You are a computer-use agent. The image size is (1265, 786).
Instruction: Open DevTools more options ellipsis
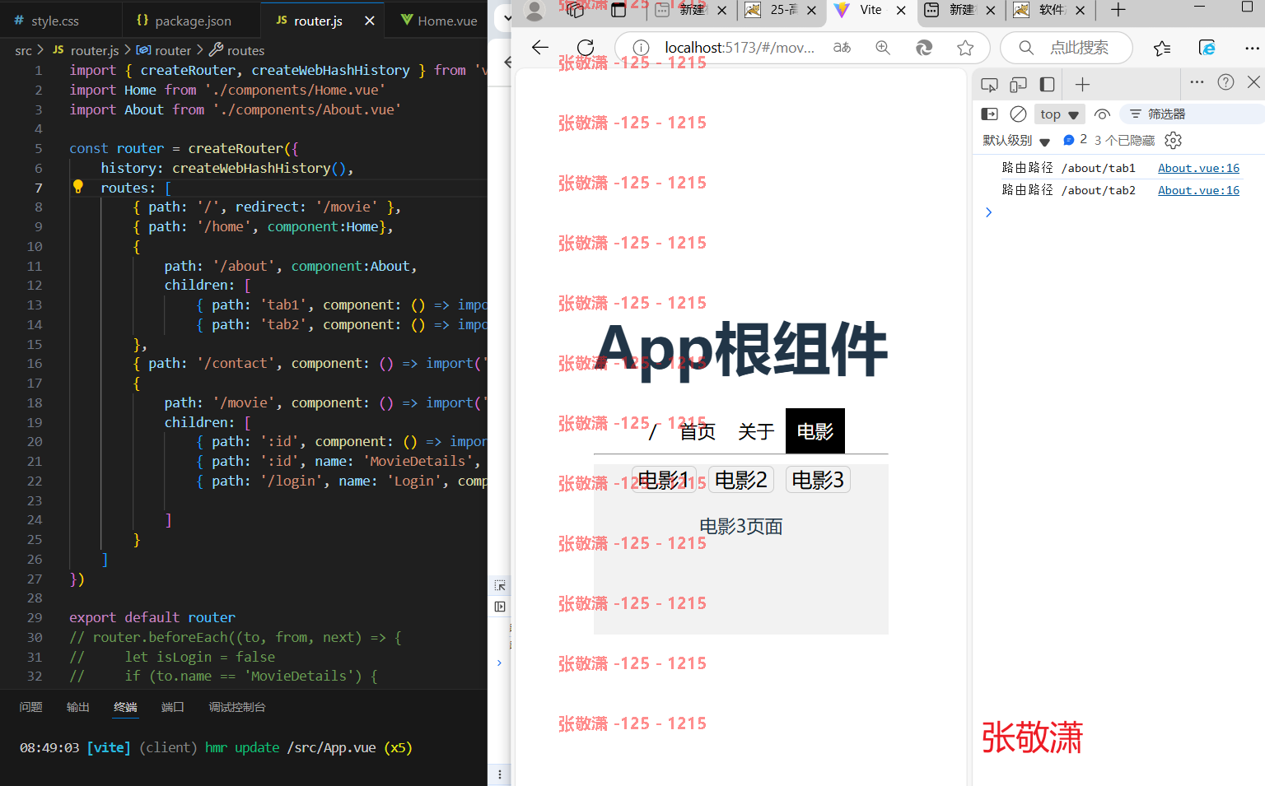(1197, 82)
